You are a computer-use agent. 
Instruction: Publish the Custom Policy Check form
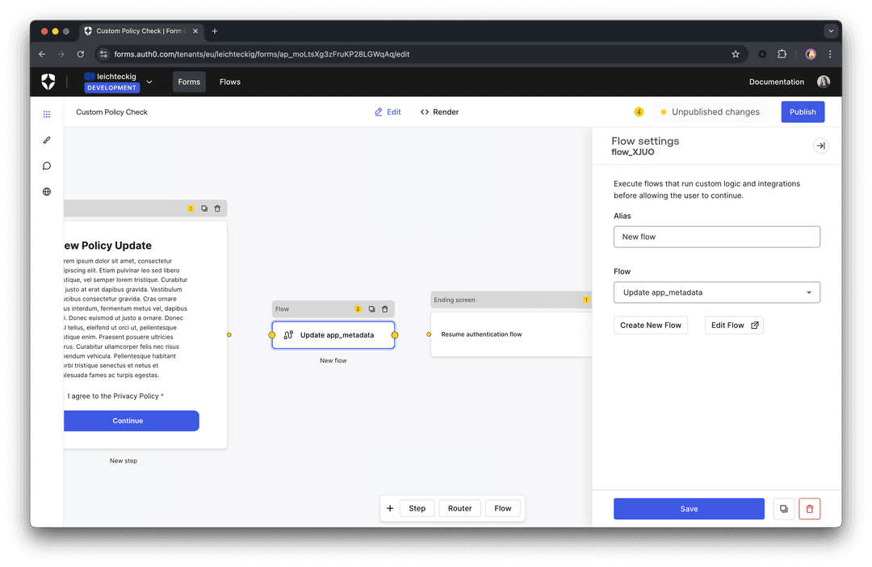click(803, 111)
